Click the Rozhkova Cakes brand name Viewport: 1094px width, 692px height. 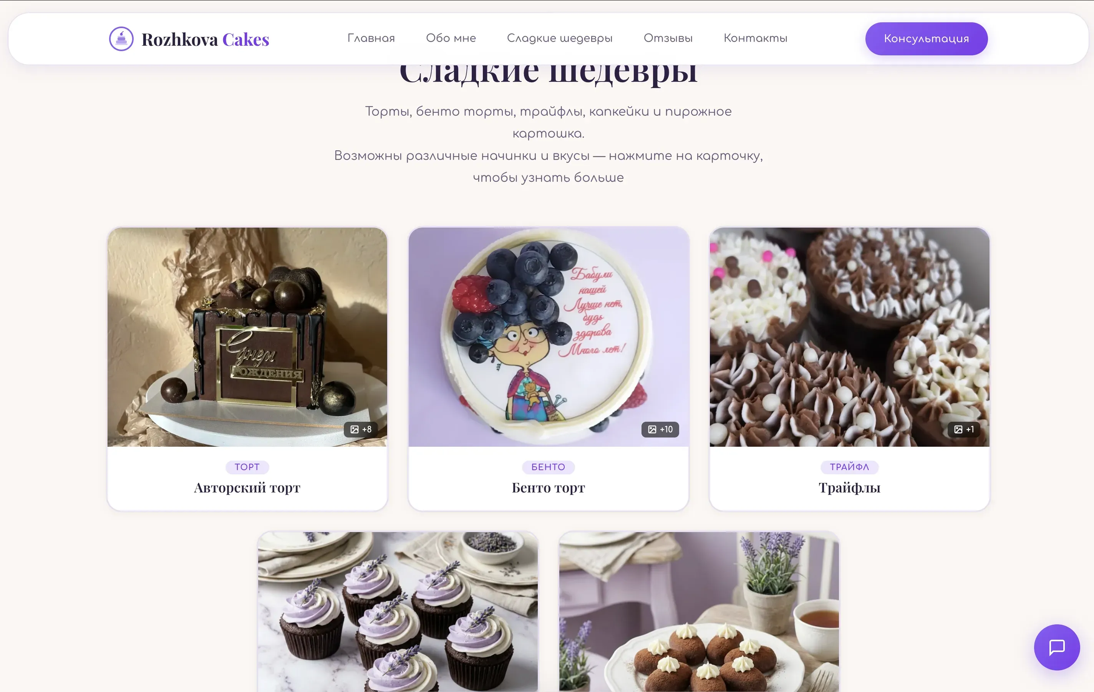tap(206, 40)
